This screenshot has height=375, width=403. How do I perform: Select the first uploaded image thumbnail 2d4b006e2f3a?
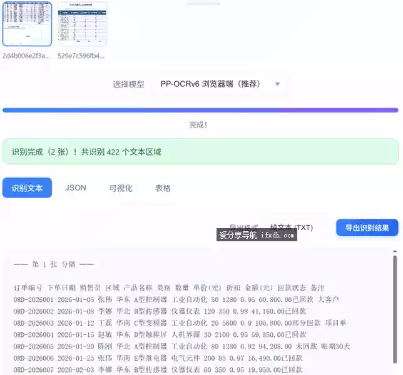[28, 24]
